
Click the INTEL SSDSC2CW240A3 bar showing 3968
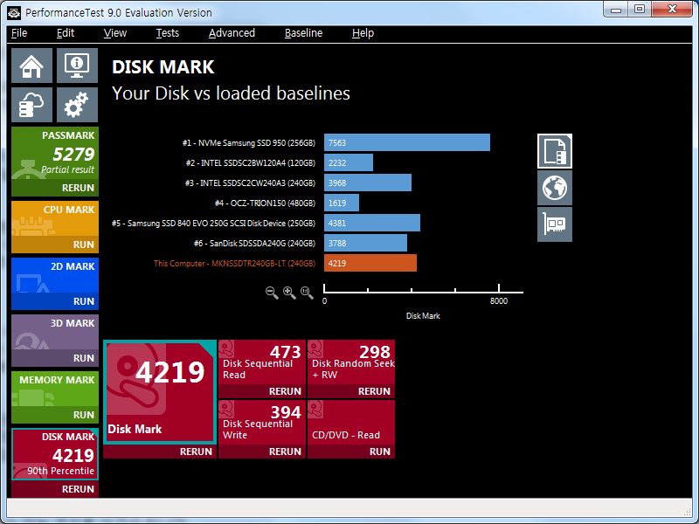[368, 183]
